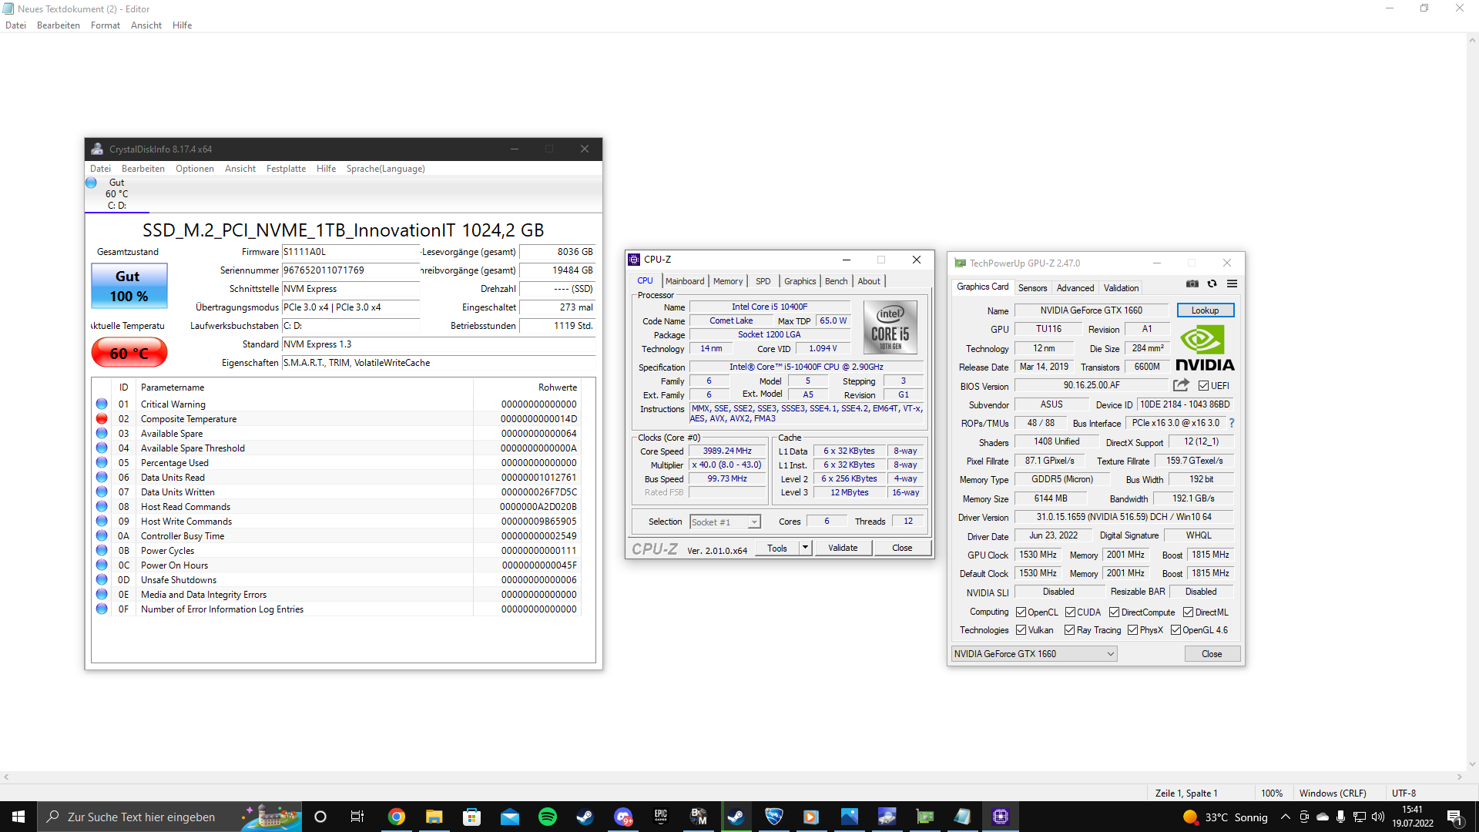Open the SPD tab in CPU-Z
The width and height of the screenshot is (1479, 832).
tap(763, 281)
